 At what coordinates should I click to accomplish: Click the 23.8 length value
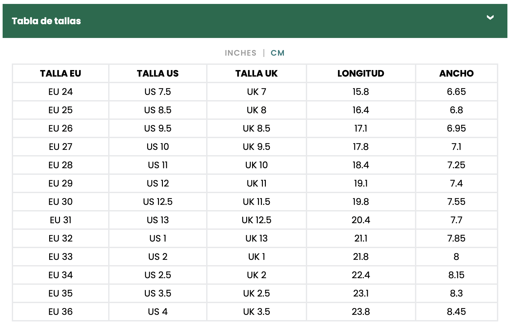coord(361,312)
